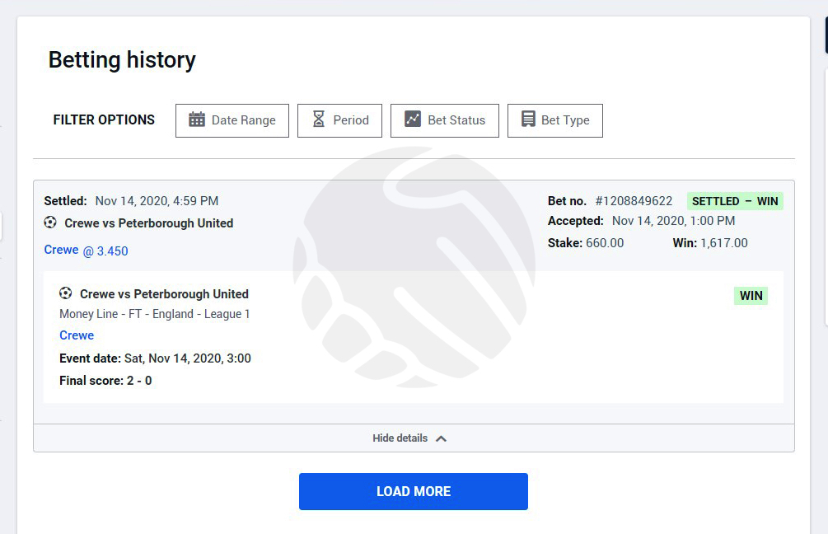The width and height of the screenshot is (828, 534).
Task: Open Crewe @ 3.450 selection link
Action: (x=86, y=251)
